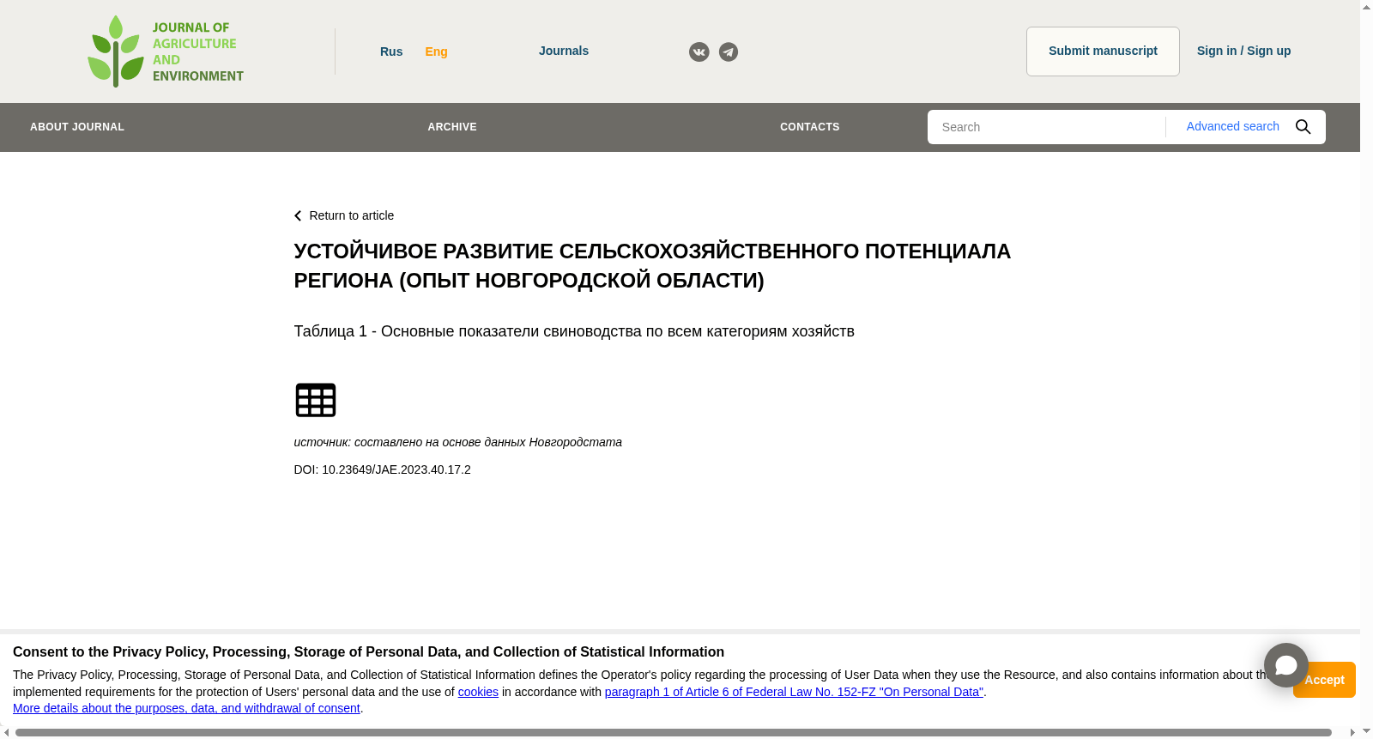
Task: Open the VK social network icon
Action: pyautogui.click(x=699, y=52)
